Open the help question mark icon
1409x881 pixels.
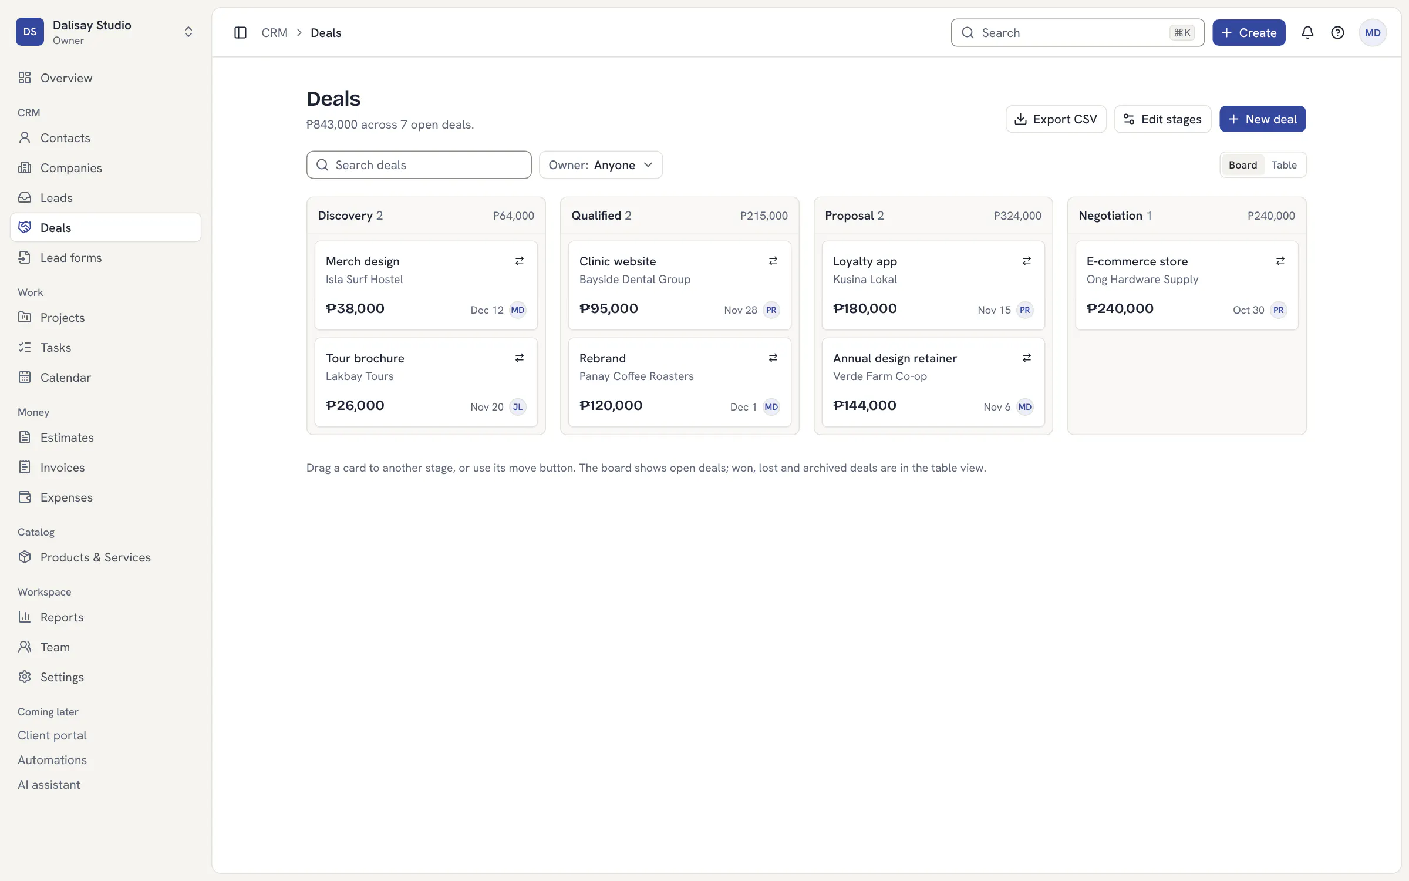[x=1337, y=33]
